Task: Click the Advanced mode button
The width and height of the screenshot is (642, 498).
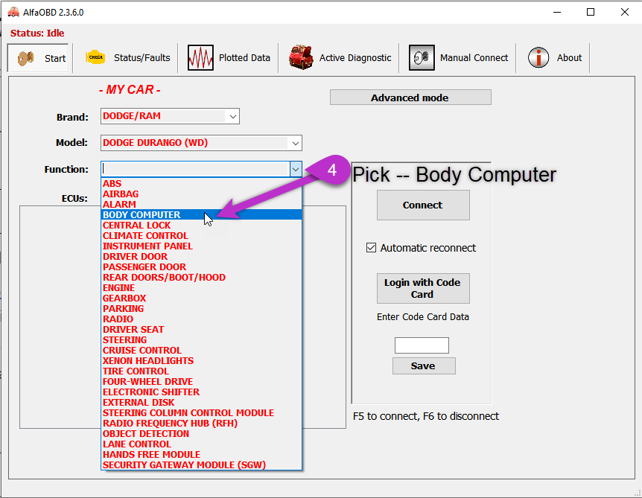Action: point(410,98)
